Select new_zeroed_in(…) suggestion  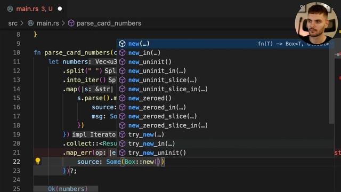[x=224, y=107]
